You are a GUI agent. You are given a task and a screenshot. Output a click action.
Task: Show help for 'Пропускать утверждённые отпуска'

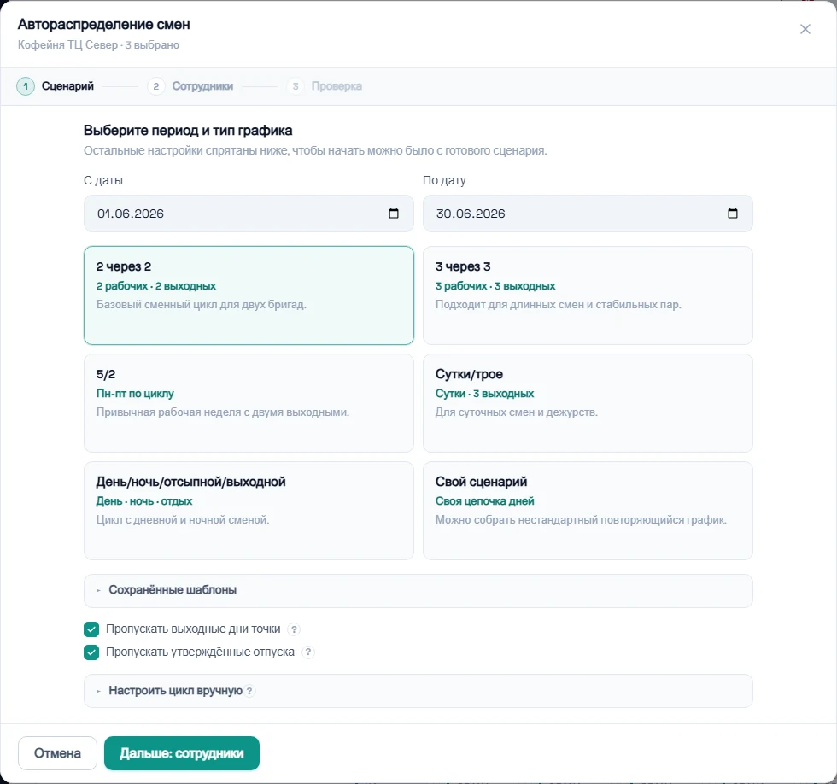(x=308, y=652)
